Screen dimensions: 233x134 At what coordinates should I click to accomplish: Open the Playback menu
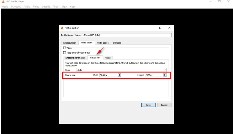coord(16,7)
